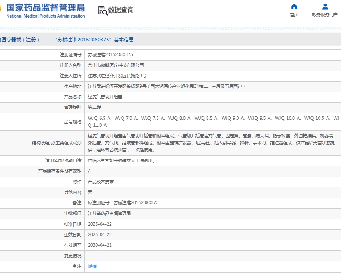This screenshot has height=274, width=341.
Task: Click the 产品名称 row label
Action: (x=73, y=97)
